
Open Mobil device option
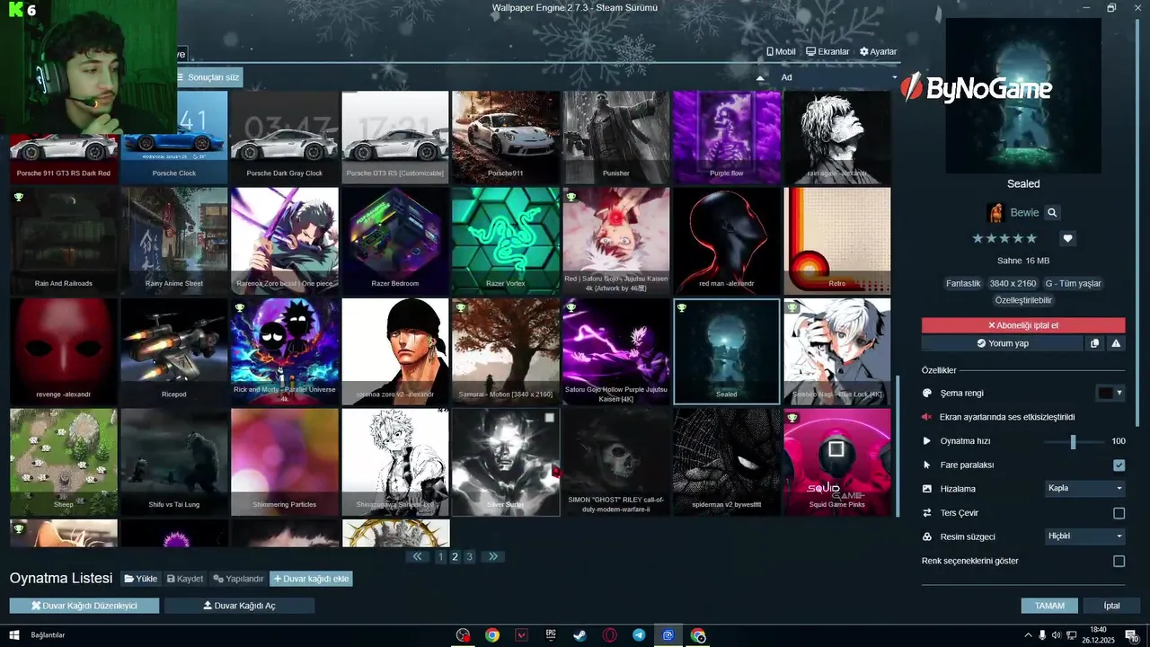tap(781, 52)
